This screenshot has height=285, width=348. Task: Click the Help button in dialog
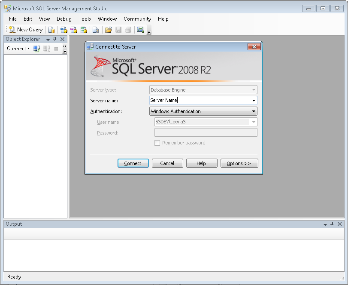(202, 163)
